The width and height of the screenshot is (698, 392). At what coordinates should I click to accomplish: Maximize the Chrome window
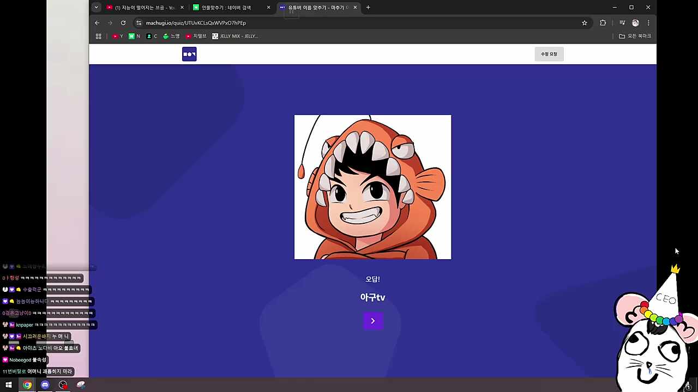coord(631,8)
